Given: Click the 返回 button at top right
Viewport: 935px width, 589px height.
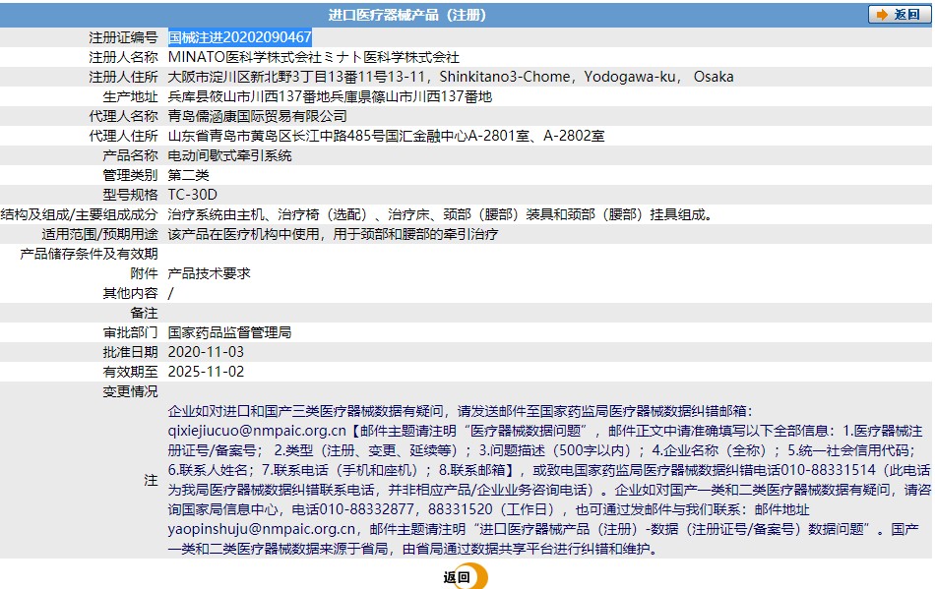Looking at the screenshot, I should (899, 15).
